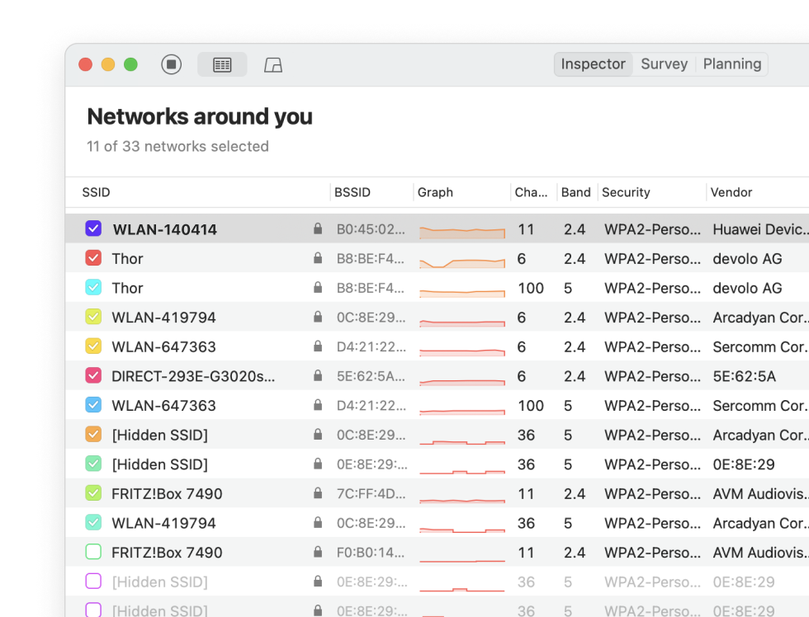Viewport: 809px width, 617px height.
Task: Uncheck the WLAN-140414 network checkbox
Action: click(x=93, y=228)
